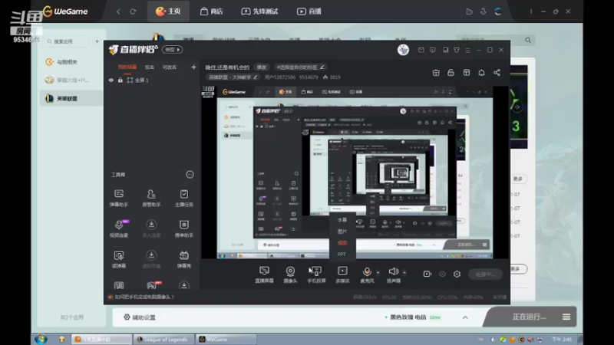The image size is (614, 345).
Task: Open the WeGame 直播 tab
Action: point(309,11)
